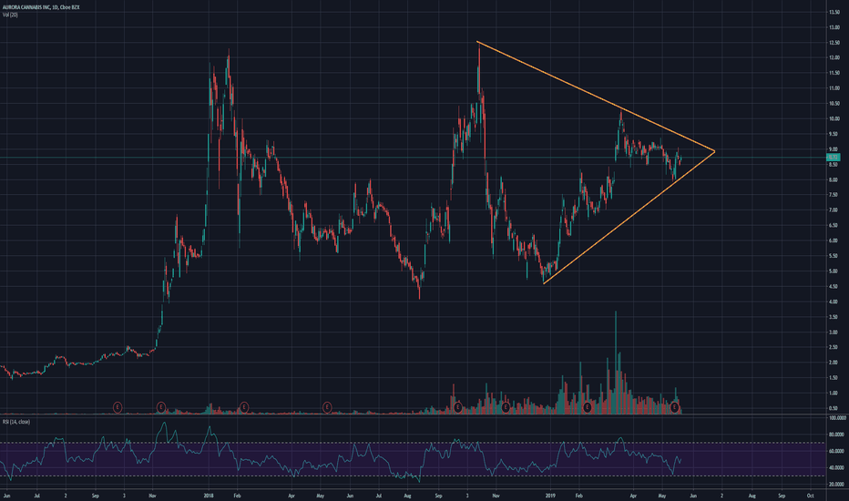Click the 10.00 price axis label
The image size is (849, 501).
click(x=834, y=118)
